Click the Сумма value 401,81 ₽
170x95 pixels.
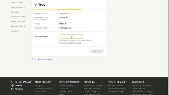[x=62, y=24]
